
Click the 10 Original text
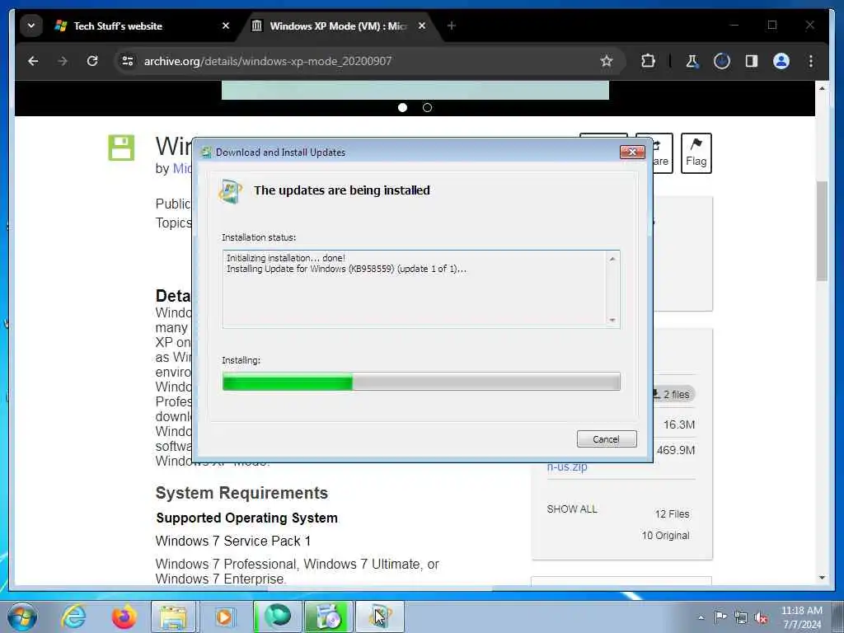click(665, 536)
